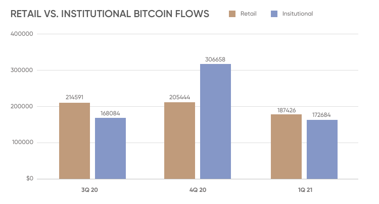This screenshot has width=379, height=204.
Task: Select the 4Q 20 axis label
Action: [x=198, y=190]
